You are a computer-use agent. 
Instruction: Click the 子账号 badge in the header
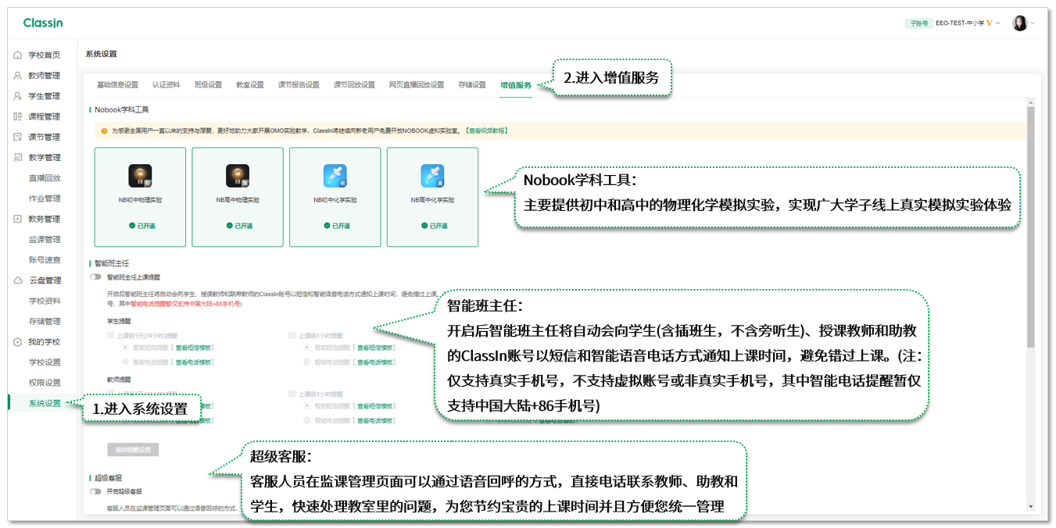coord(918,23)
